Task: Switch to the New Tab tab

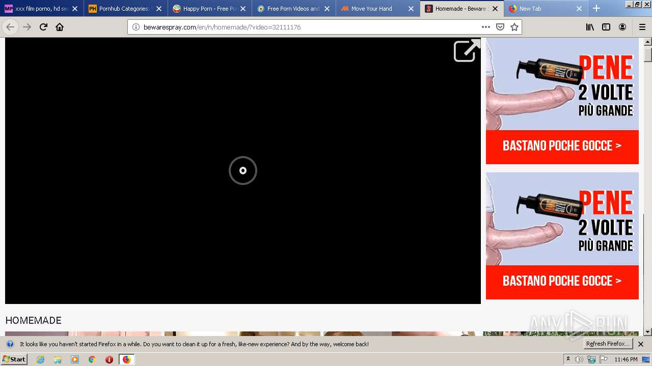Action: click(546, 9)
